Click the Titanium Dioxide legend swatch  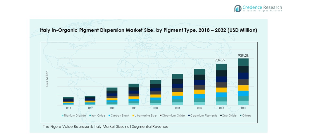click(x=63, y=115)
